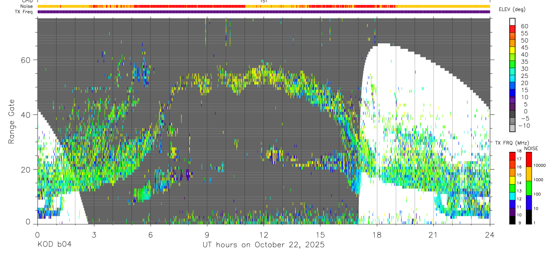Click the '151' CPID value text
The image size is (551, 254).
click(264, 1)
